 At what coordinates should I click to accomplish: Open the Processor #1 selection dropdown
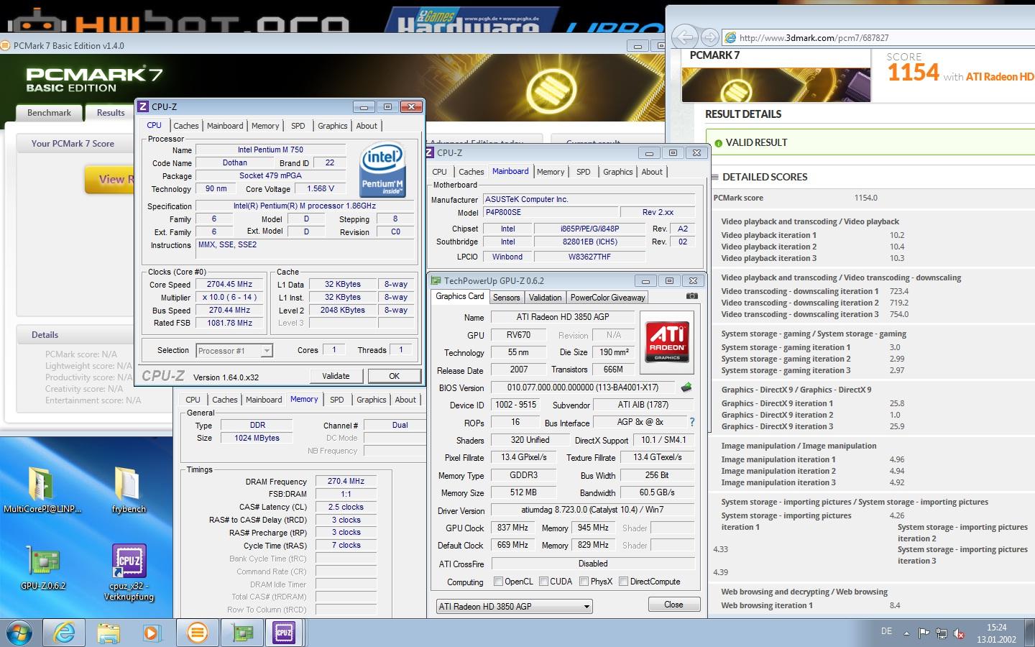[x=234, y=350]
